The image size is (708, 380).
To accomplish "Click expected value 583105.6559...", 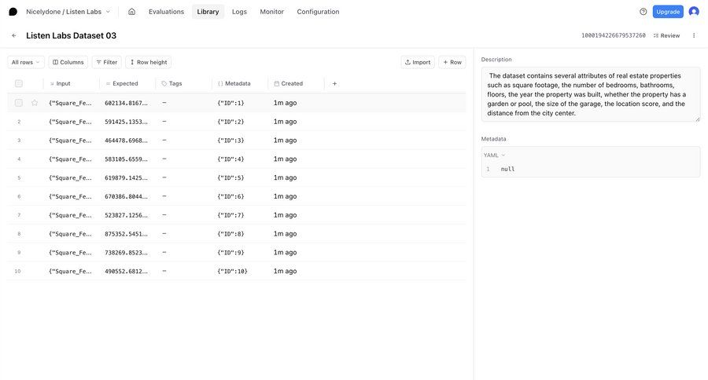I will [127, 159].
